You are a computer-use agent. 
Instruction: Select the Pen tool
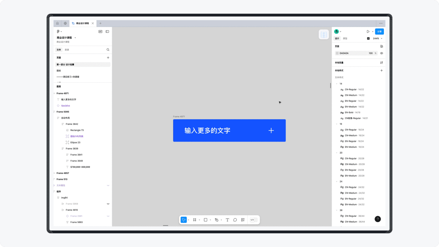click(216, 220)
